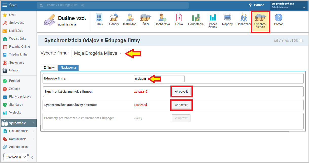Open the Pomoc help link in top bar
The height and width of the screenshot is (163, 309).
pos(257,5)
